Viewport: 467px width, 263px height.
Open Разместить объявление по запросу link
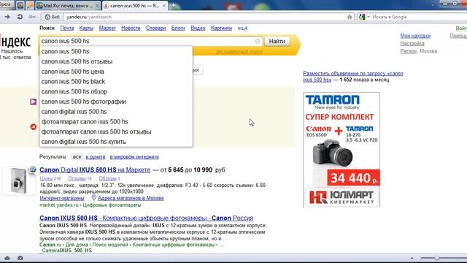pyautogui.click(x=353, y=77)
